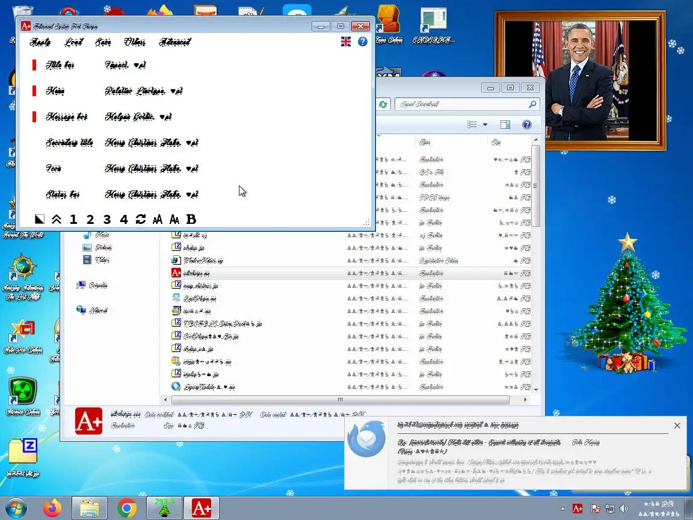Click the refresh arrows icon in Font Changer
Screen dimensions: 693x520
141,219
